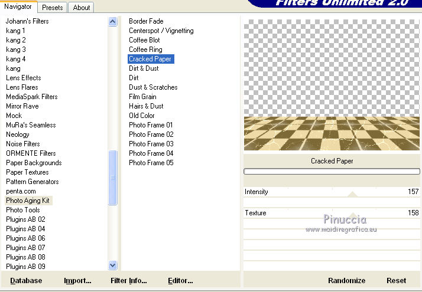This screenshot has height=292, width=422.
Task: Click the Intensity value 157
Action: click(413, 192)
